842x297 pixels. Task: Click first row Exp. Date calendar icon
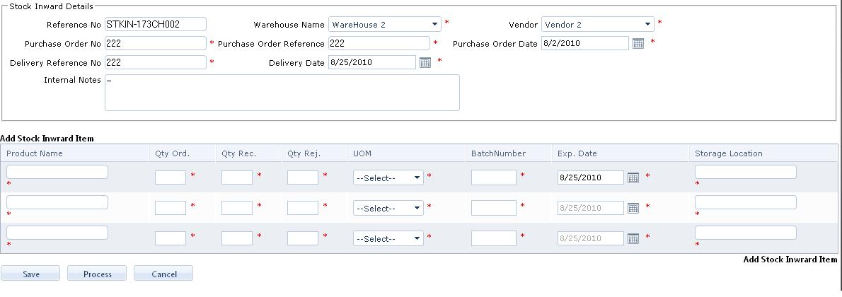(633, 177)
